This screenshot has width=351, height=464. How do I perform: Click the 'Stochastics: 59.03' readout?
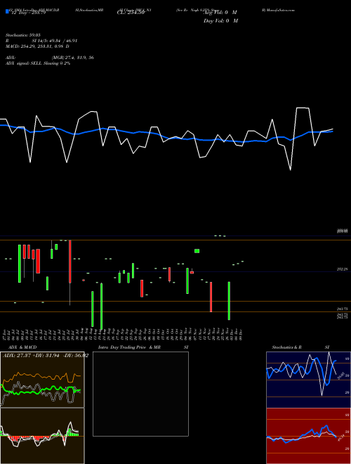23,35
